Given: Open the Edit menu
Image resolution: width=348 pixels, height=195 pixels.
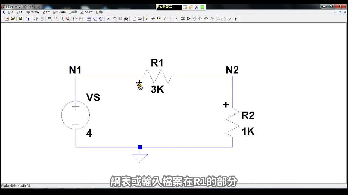Looking at the screenshot, I should click(x=20, y=12).
